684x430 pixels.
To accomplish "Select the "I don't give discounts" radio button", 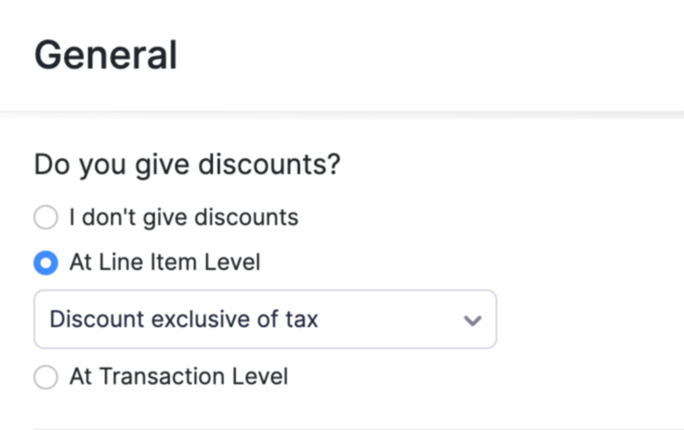I will [46, 217].
